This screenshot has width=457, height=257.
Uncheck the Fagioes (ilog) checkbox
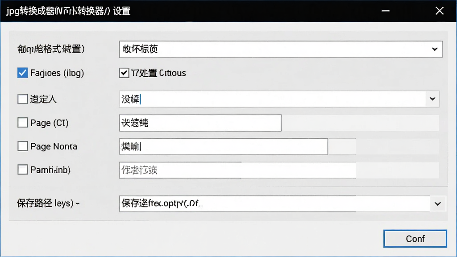coord(22,73)
